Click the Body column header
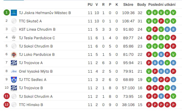The image size is (182, 111). (141, 5)
